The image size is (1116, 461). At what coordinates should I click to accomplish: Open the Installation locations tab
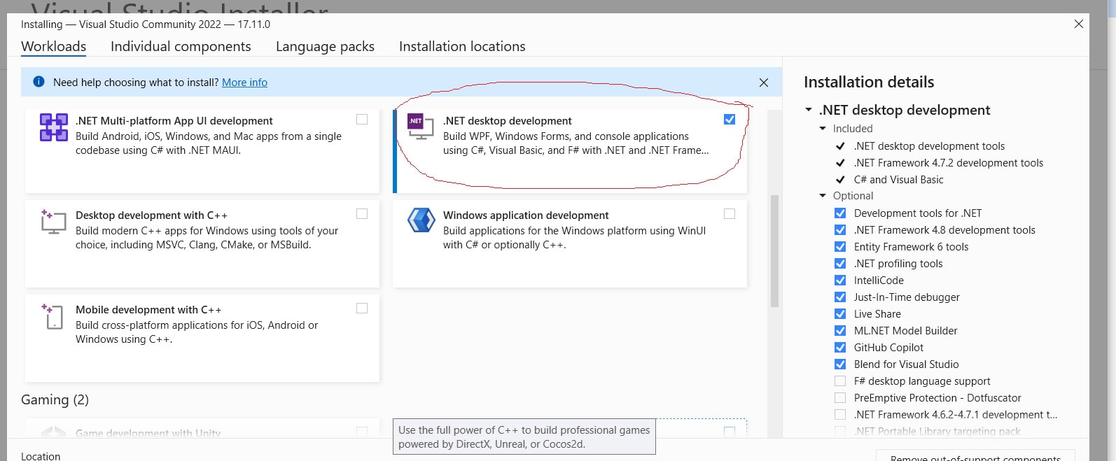tap(462, 46)
